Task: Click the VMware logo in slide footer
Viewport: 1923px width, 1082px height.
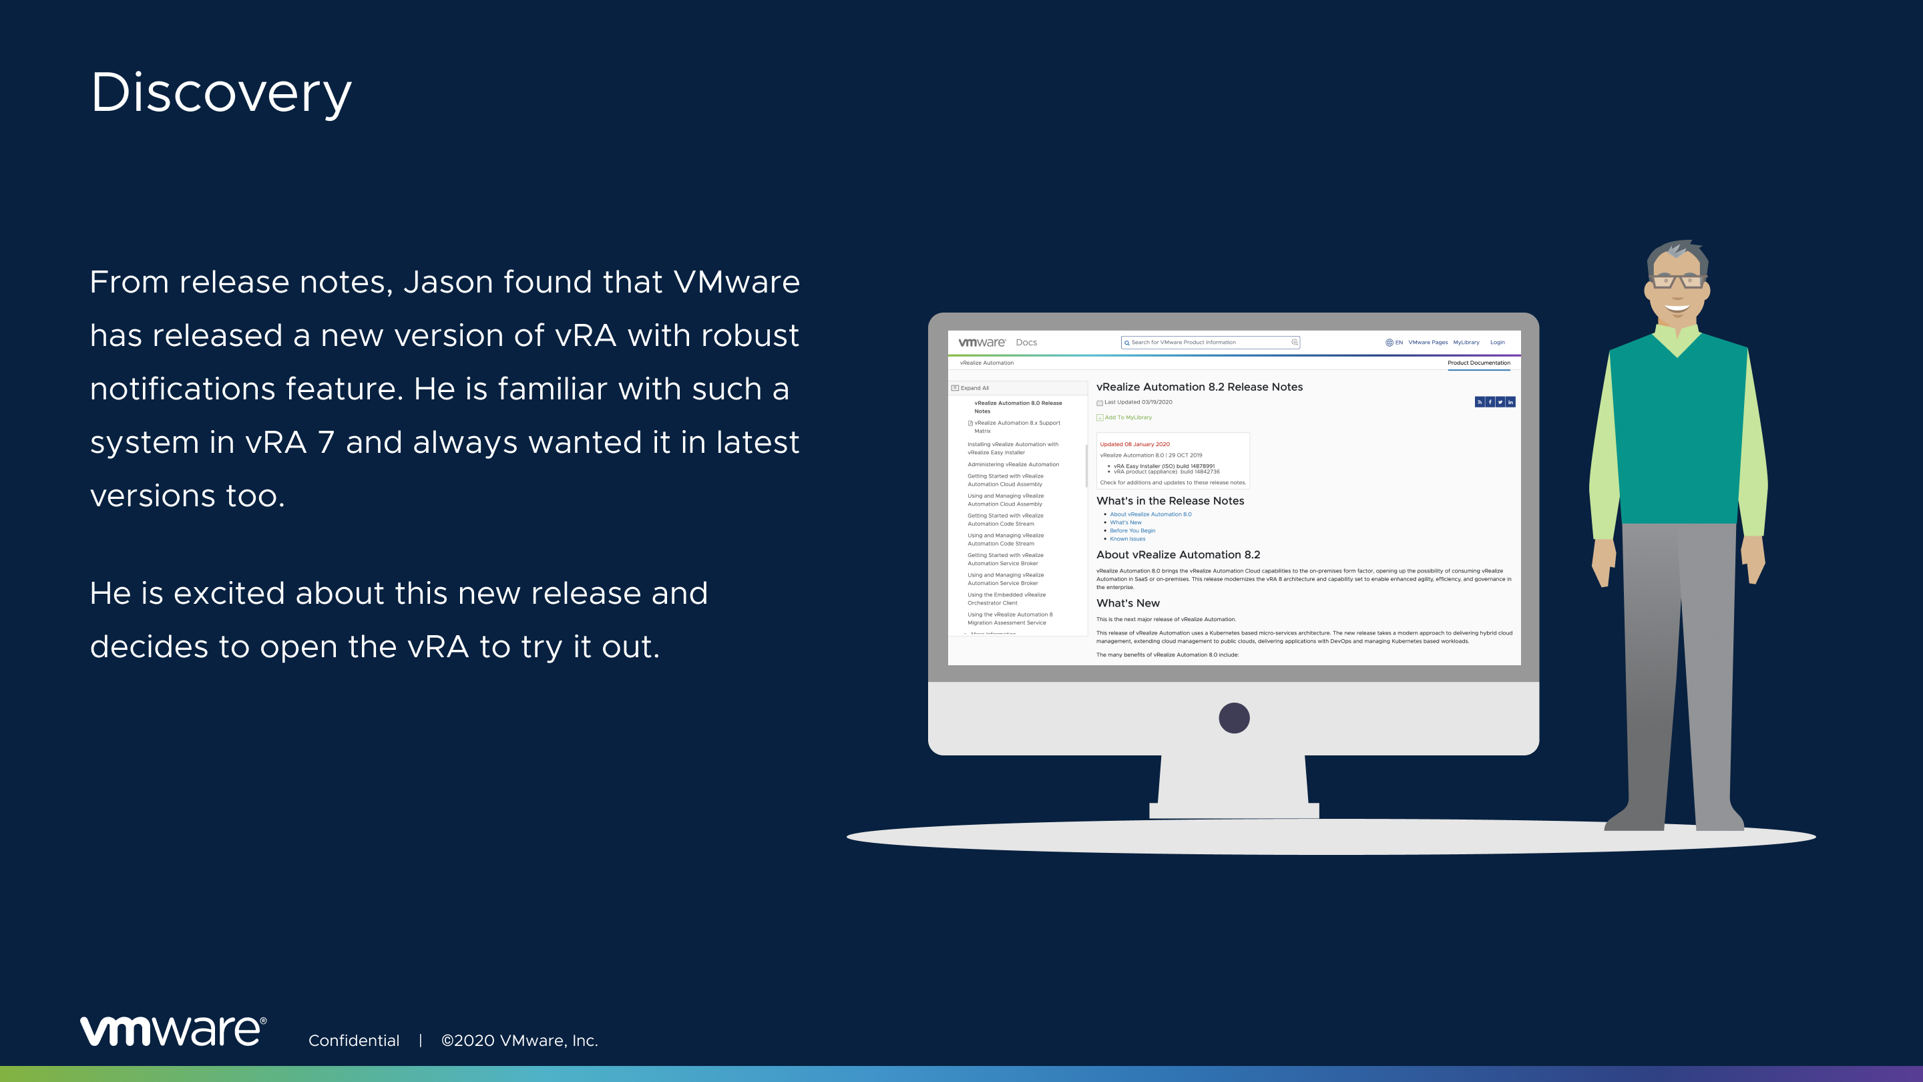Action: [173, 1031]
